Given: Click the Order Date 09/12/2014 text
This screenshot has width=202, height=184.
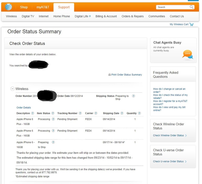Looking at the screenshot, I should [70, 96].
